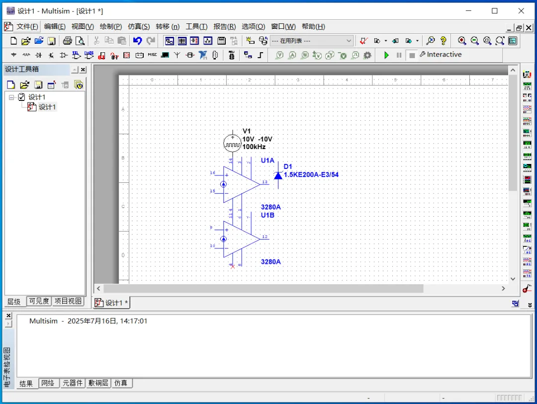Image resolution: width=537 pixels, height=404 pixels.
Task: Select the 敷铜层 spreadsheet tab
Action: coord(98,383)
